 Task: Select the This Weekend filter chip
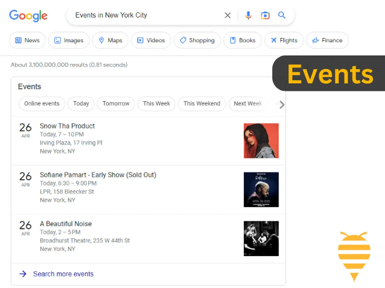coord(202,104)
